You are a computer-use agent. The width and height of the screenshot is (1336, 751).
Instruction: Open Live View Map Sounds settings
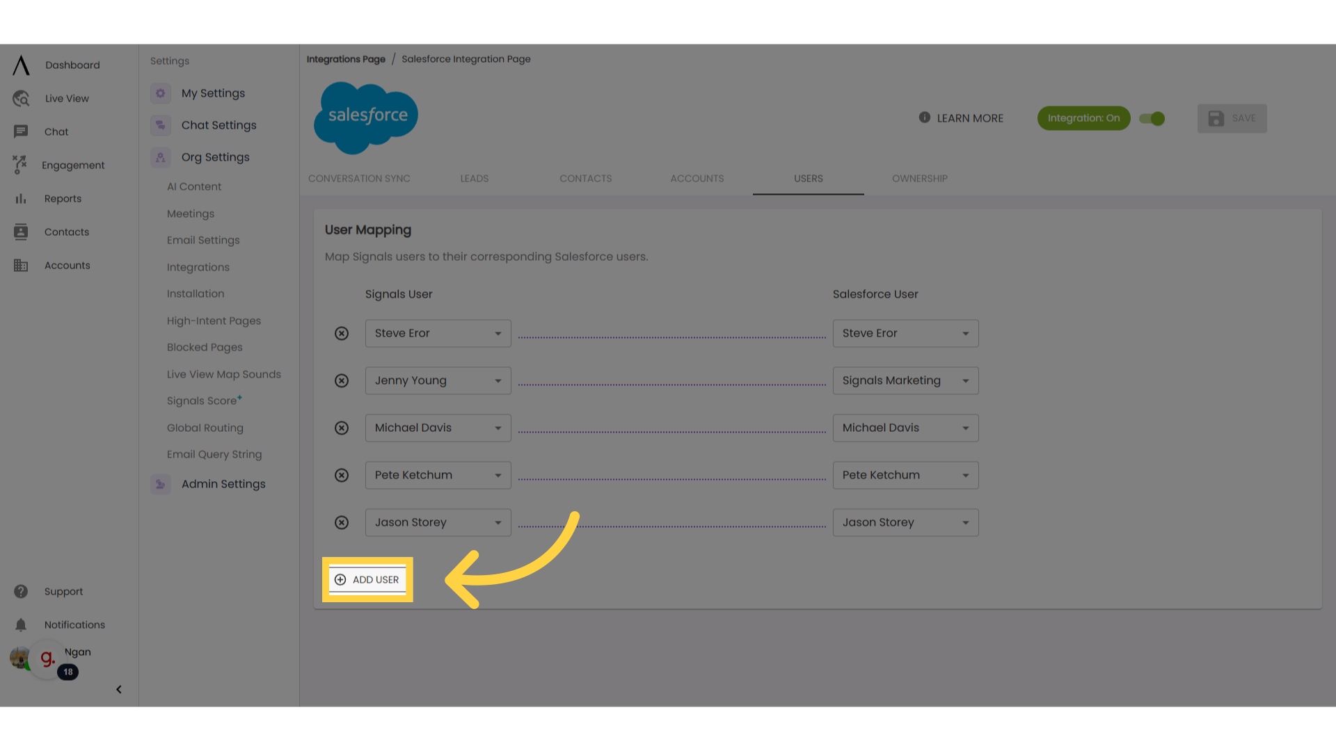point(224,374)
